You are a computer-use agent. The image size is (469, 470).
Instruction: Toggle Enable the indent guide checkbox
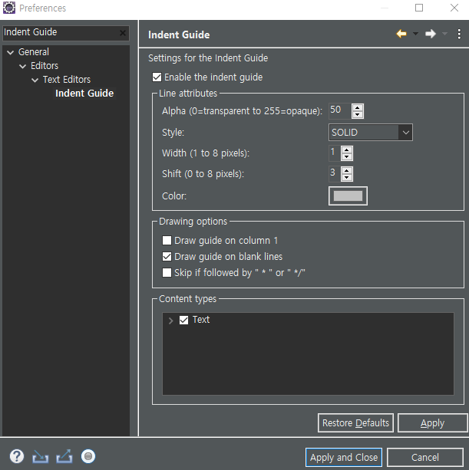click(157, 77)
